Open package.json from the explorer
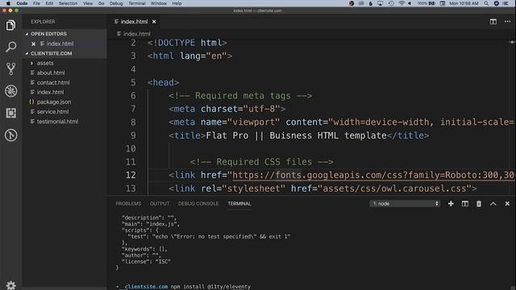 tap(54, 102)
